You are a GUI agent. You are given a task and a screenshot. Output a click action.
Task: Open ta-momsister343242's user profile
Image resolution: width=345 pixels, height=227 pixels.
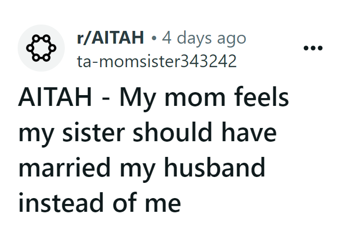coord(157,61)
